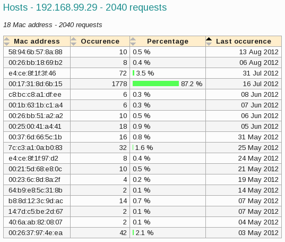Click occurrence value 14
Image resolution: width=285 pixels, height=242 pixels.
coord(123,201)
